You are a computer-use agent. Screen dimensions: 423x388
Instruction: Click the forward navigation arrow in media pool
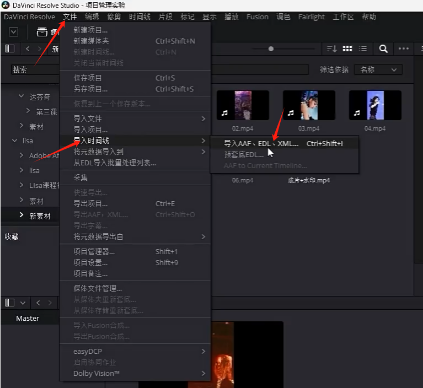pyautogui.click(x=40, y=49)
